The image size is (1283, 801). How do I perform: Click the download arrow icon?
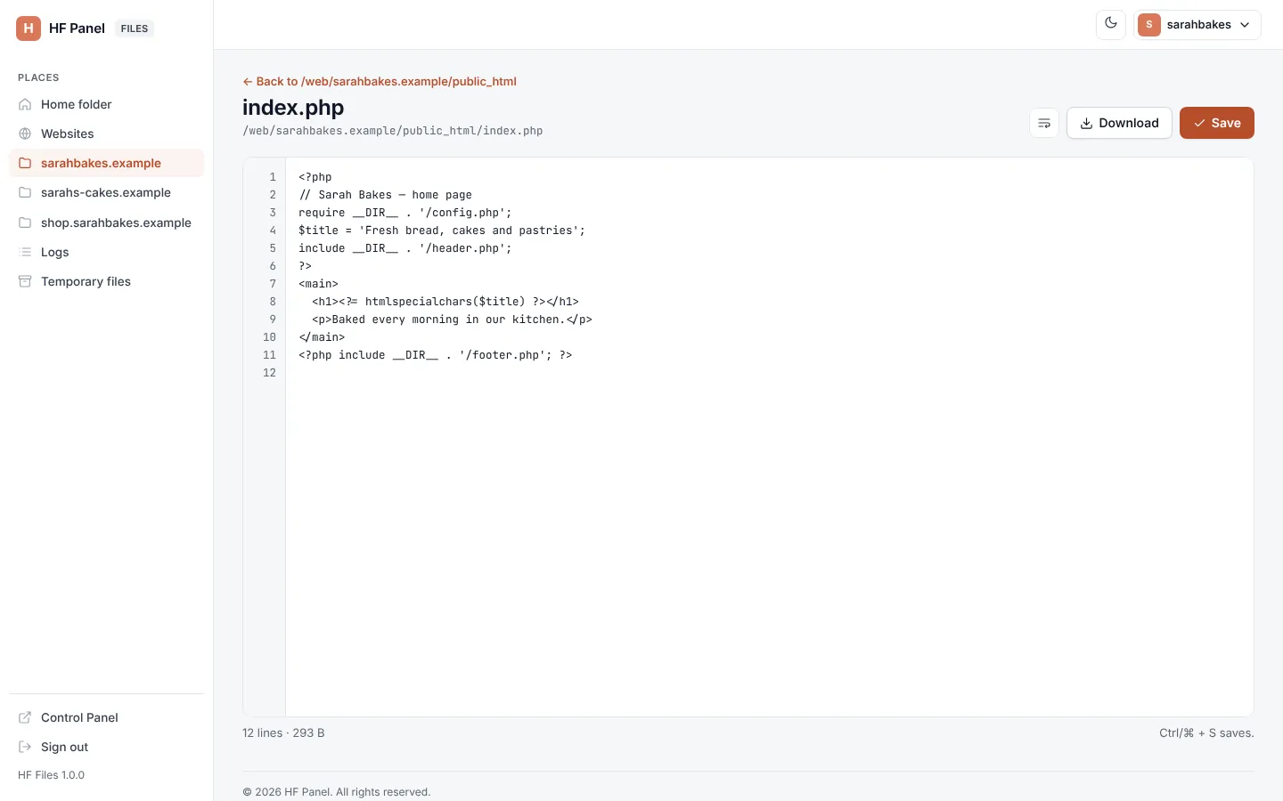[x=1086, y=124]
